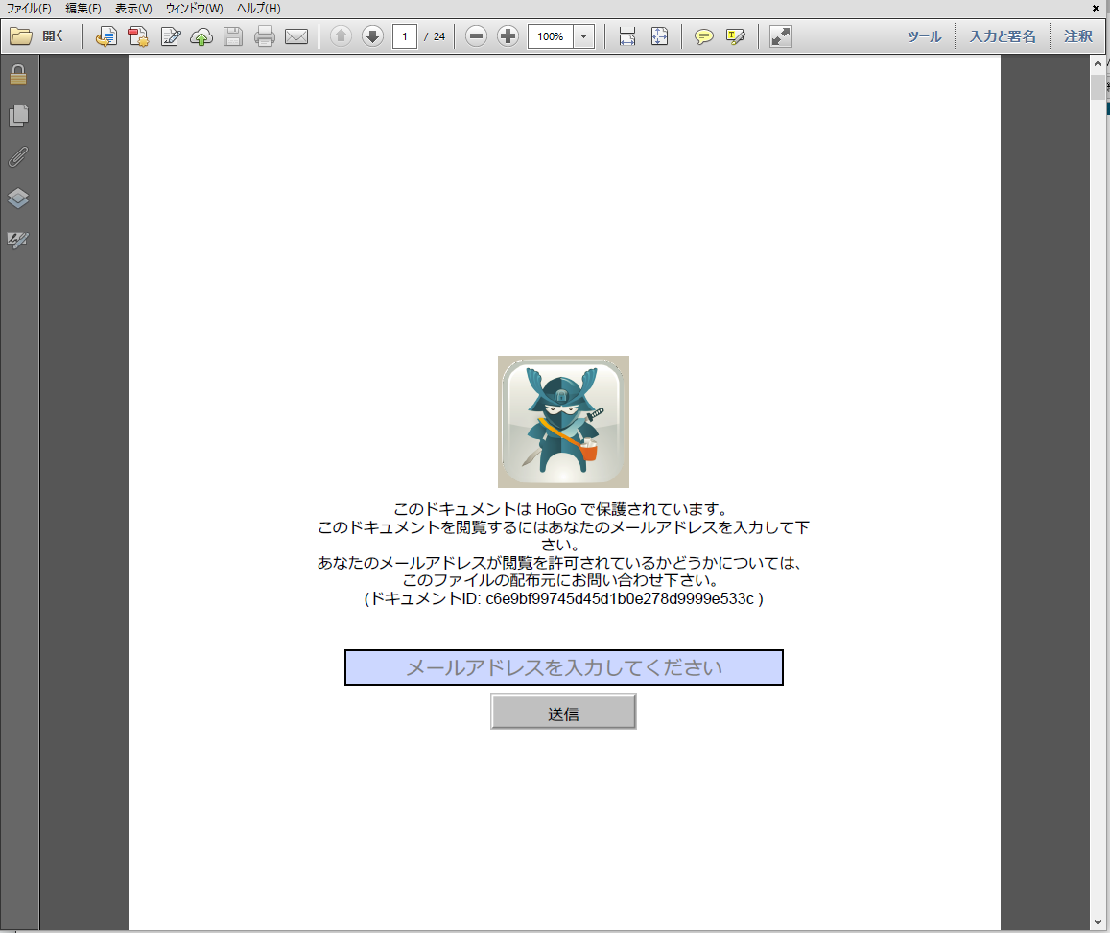Open page thumbnails panel in sidebar
This screenshot has height=933, width=1110.
(17, 115)
